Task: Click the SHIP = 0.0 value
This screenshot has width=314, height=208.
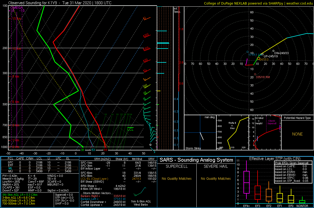Action: pyautogui.click(x=62, y=203)
